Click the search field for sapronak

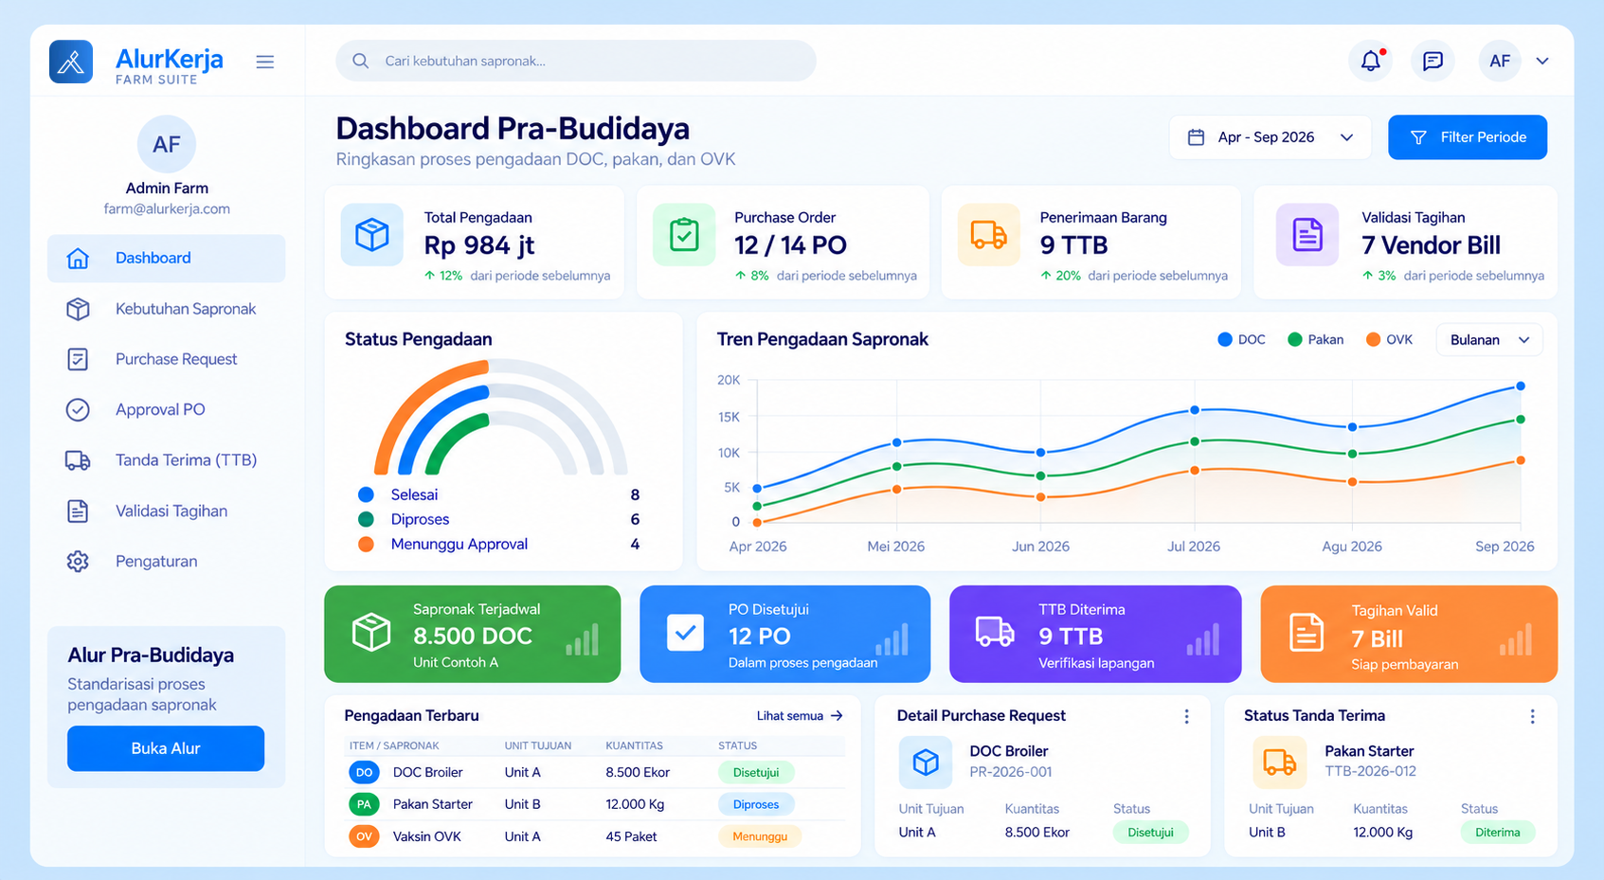coord(576,61)
